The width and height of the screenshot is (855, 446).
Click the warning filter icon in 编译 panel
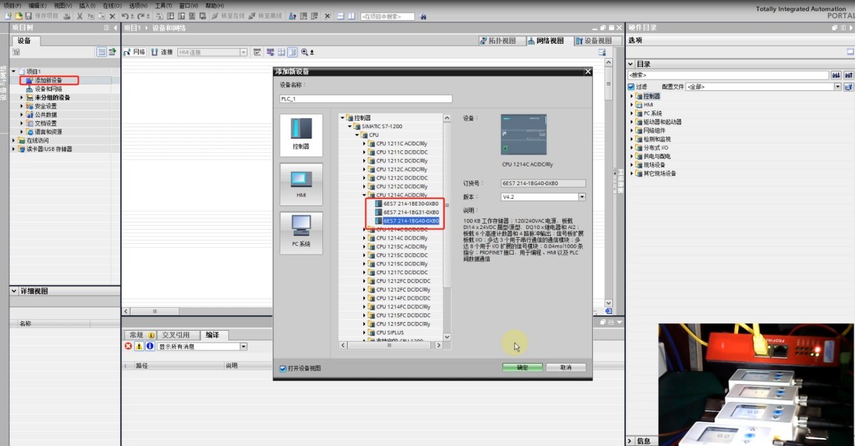139,346
